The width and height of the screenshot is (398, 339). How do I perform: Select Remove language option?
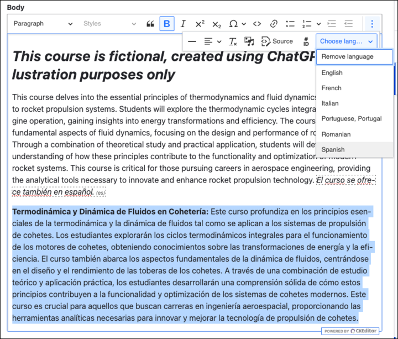[354, 56]
